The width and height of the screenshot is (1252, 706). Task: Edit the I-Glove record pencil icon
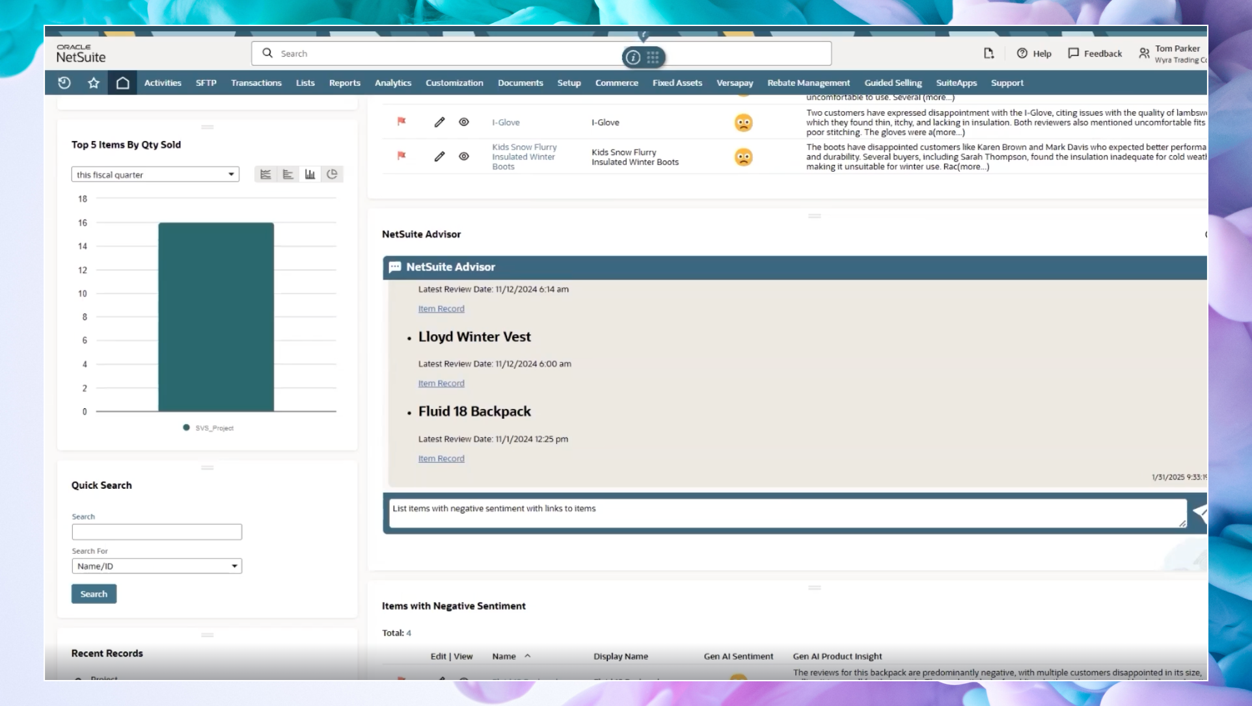coord(440,122)
